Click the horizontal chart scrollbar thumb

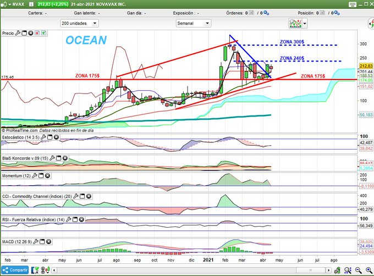pos(310,271)
